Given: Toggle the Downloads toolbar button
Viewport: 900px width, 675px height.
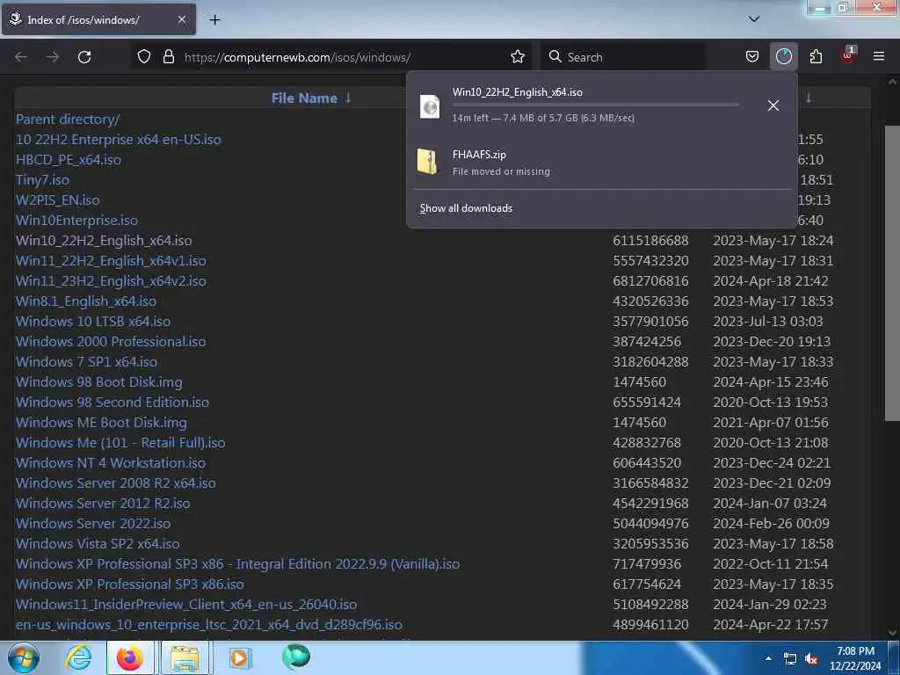Looking at the screenshot, I should click(x=783, y=56).
